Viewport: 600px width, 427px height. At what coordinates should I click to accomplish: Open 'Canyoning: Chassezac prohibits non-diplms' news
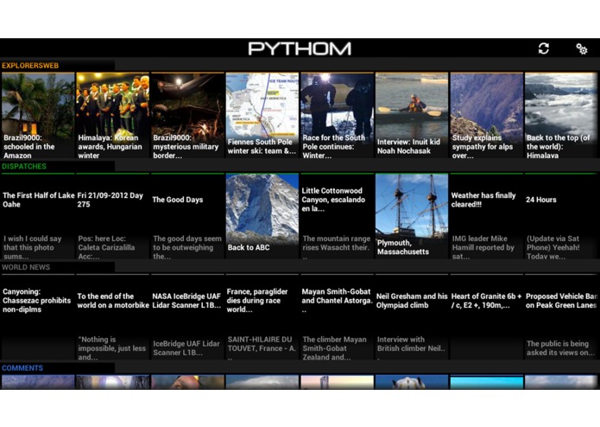[x=38, y=317]
